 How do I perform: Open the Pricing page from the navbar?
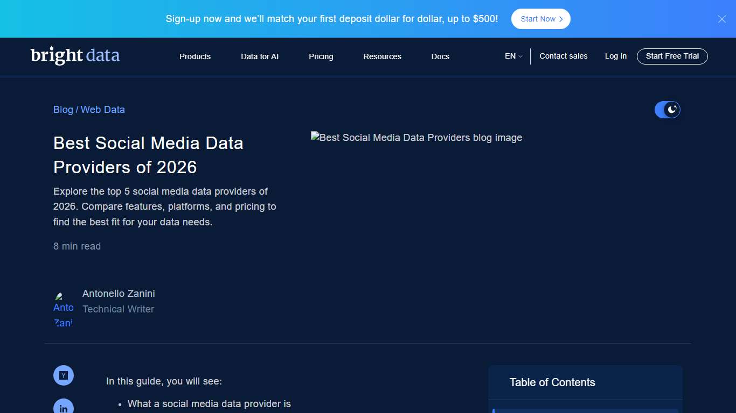(321, 56)
